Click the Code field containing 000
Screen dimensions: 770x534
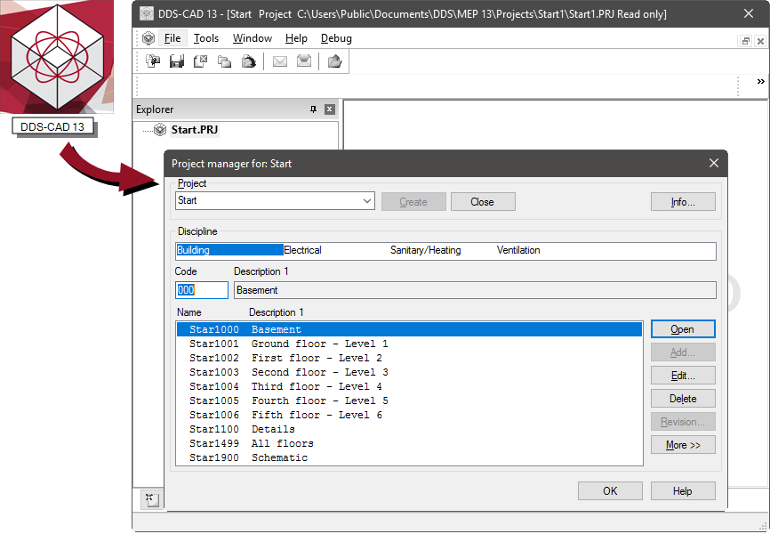tap(202, 290)
